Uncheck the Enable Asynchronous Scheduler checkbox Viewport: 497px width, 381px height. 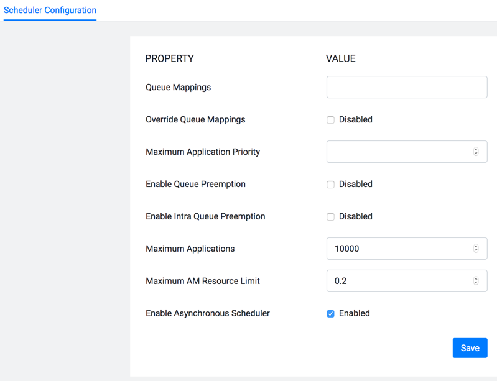click(x=330, y=314)
